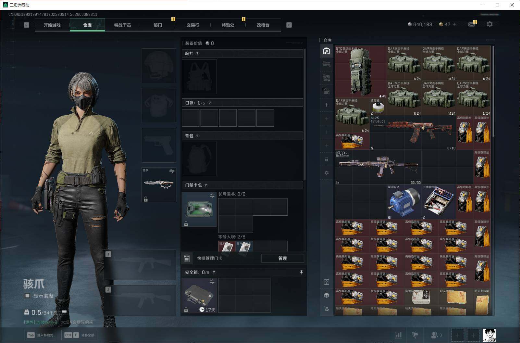Image resolution: width=520 pixels, height=343 pixels.
Task: Click the help icon next to 背包
Action: coord(197,136)
